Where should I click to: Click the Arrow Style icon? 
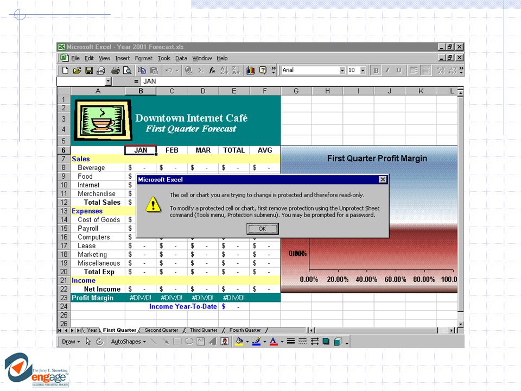315,342
